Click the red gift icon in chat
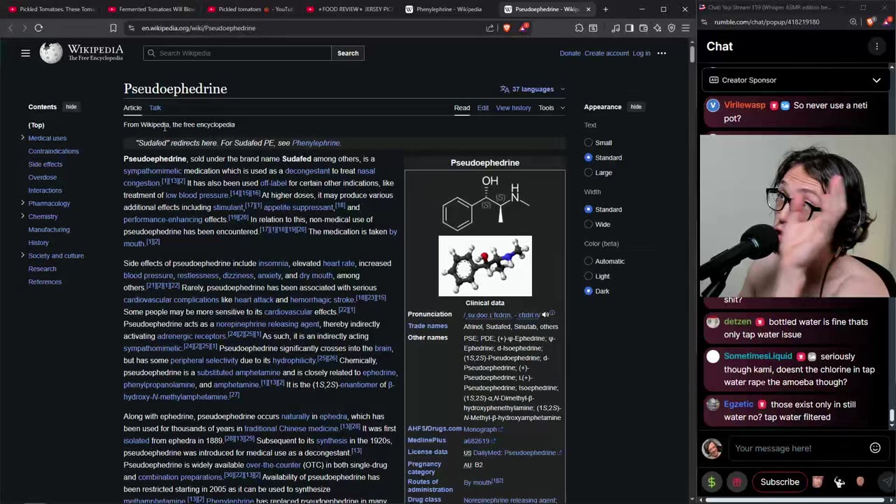 pos(736,482)
